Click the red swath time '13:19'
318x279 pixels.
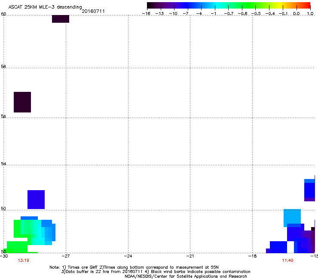coord(23,261)
